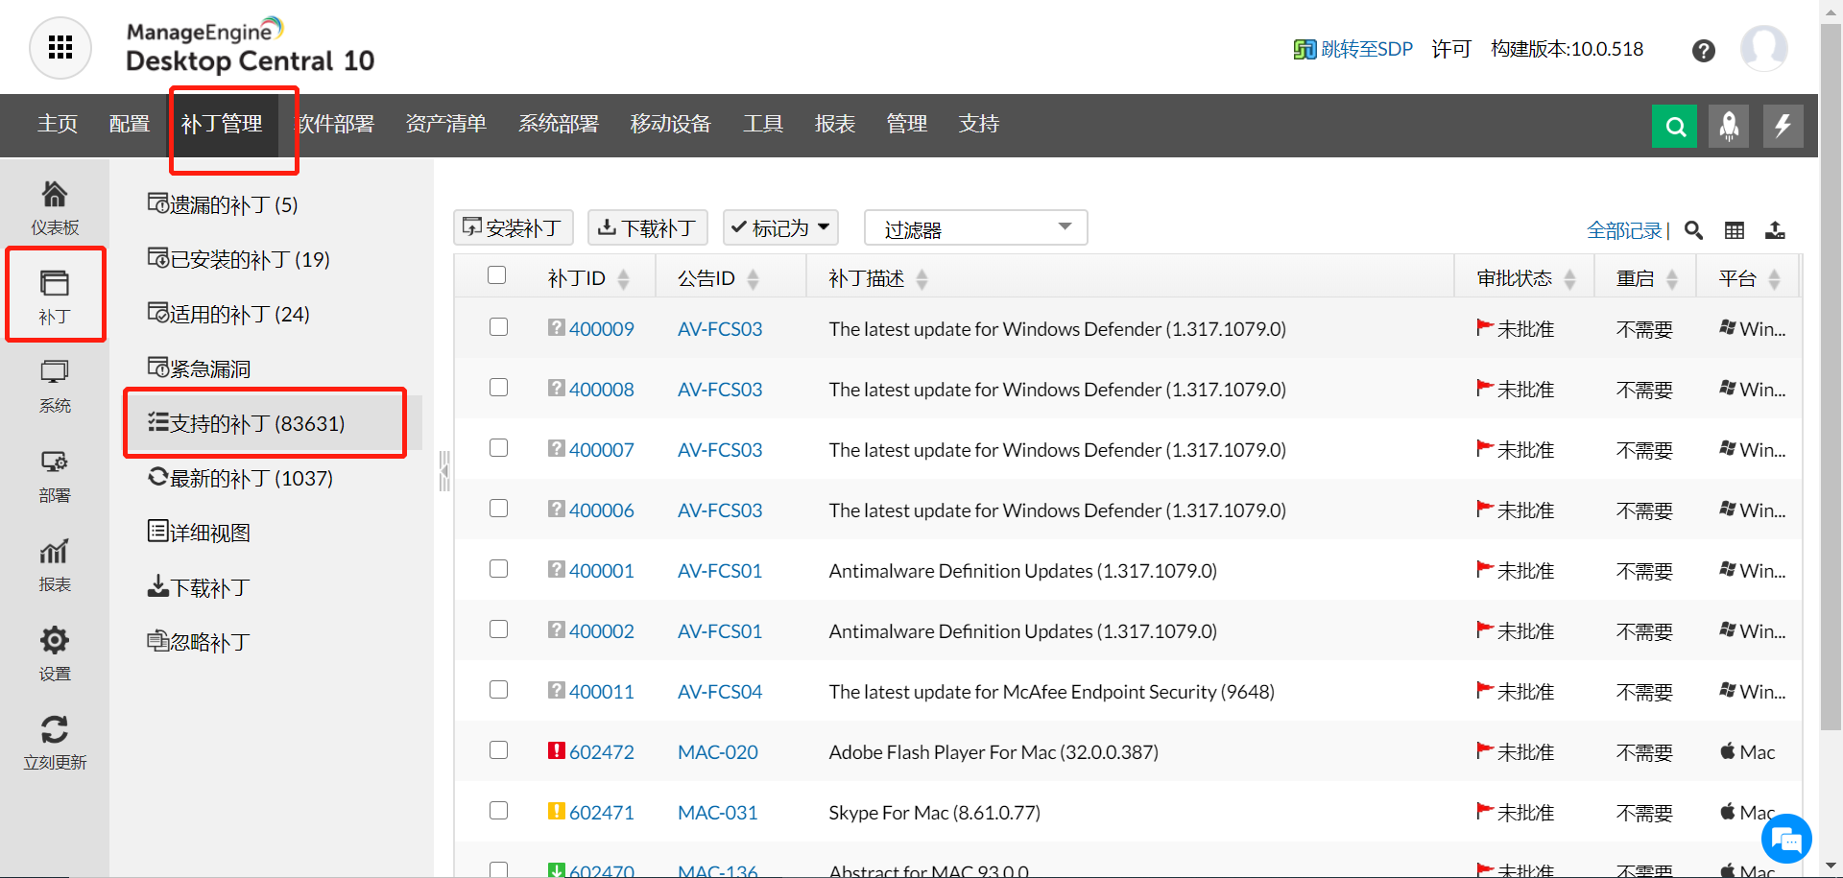Check the box for patch 400006
This screenshot has width=1843, height=878.
point(498,509)
